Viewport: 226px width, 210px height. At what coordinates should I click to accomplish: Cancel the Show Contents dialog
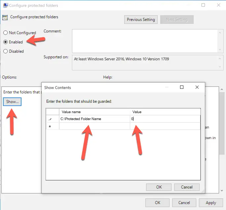coord(187,187)
